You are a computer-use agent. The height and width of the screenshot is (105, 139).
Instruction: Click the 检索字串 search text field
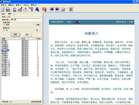click(x=26, y=20)
